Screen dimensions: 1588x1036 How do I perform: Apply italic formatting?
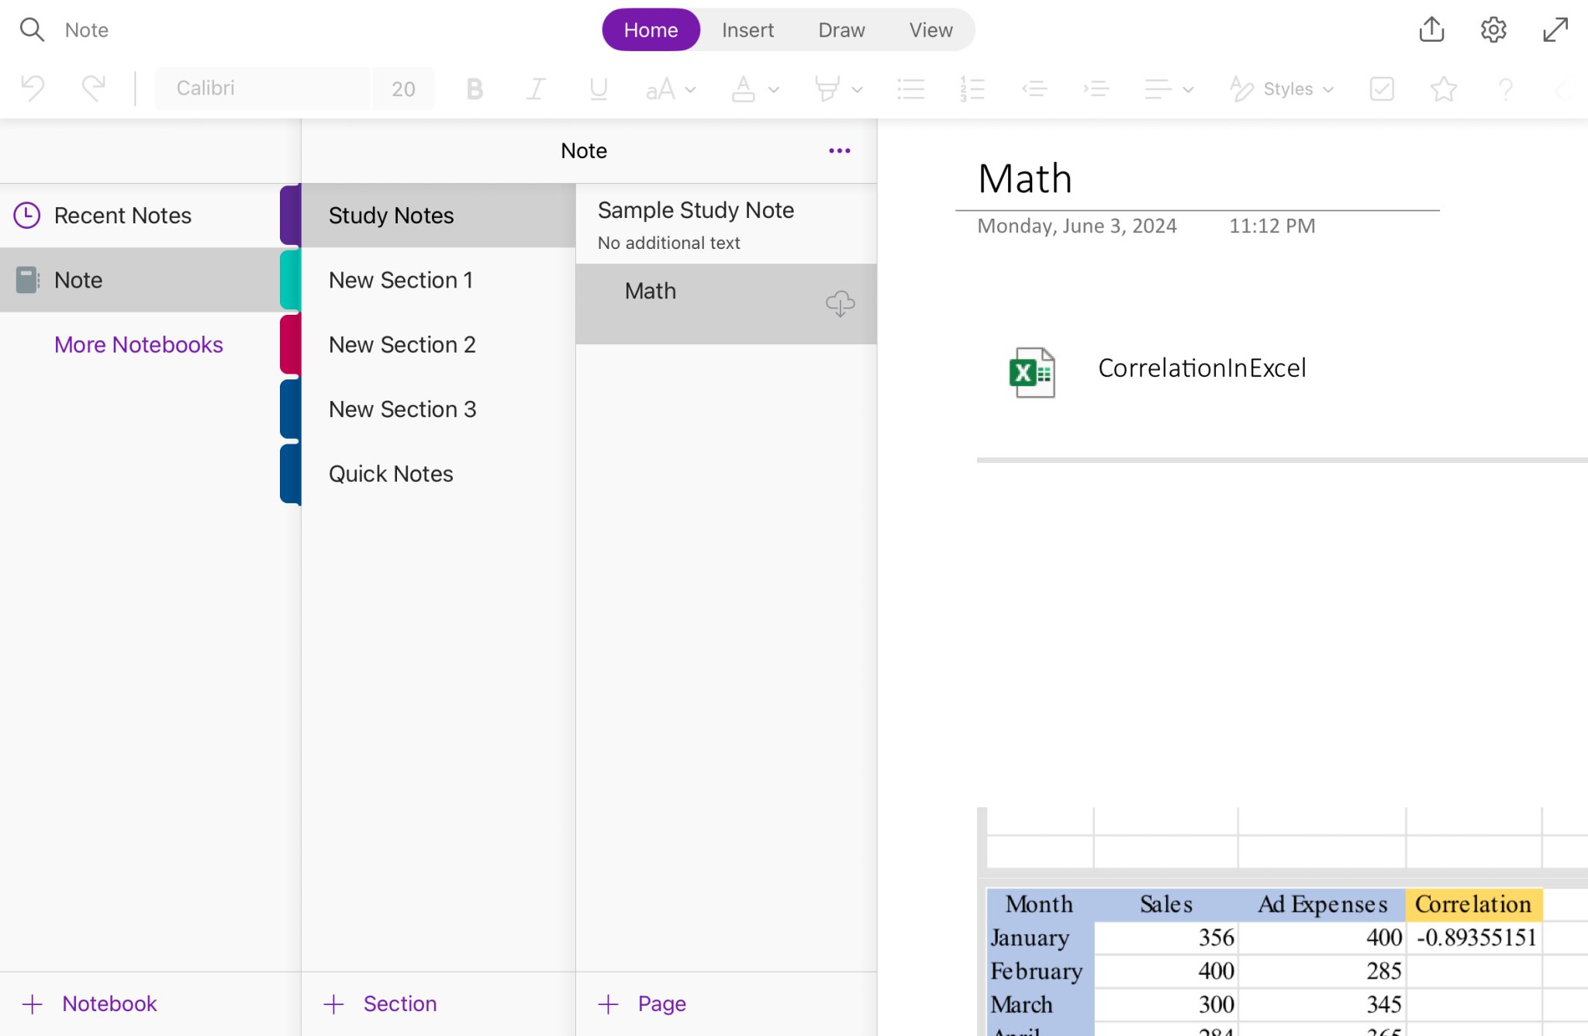tap(536, 88)
